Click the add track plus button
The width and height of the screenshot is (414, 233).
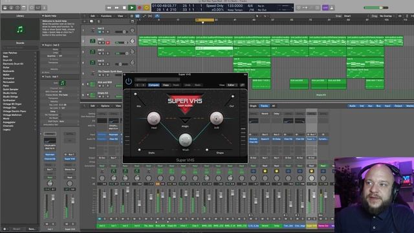tap(85, 21)
